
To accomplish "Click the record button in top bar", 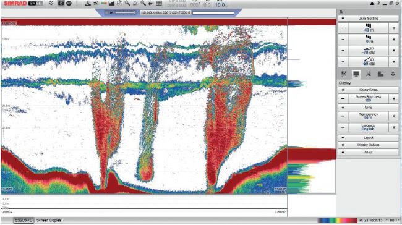I will pyautogui.click(x=69, y=3).
